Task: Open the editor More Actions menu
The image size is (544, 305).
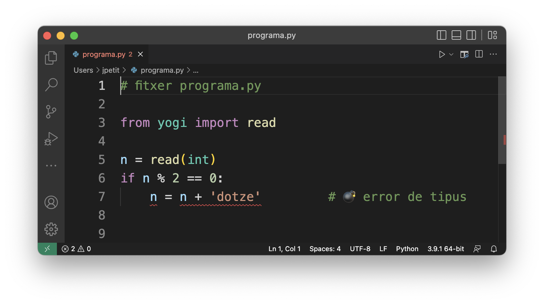Action: pyautogui.click(x=493, y=54)
